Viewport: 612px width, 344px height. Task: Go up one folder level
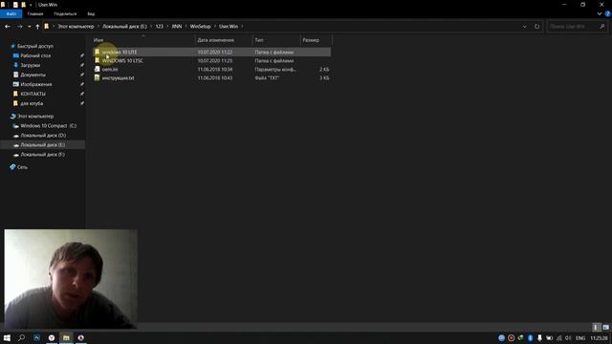click(x=37, y=27)
